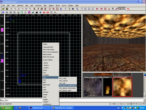This screenshot has width=146, height=110.
Task: Select Make Detail in context menu
Action: pos(51,54)
